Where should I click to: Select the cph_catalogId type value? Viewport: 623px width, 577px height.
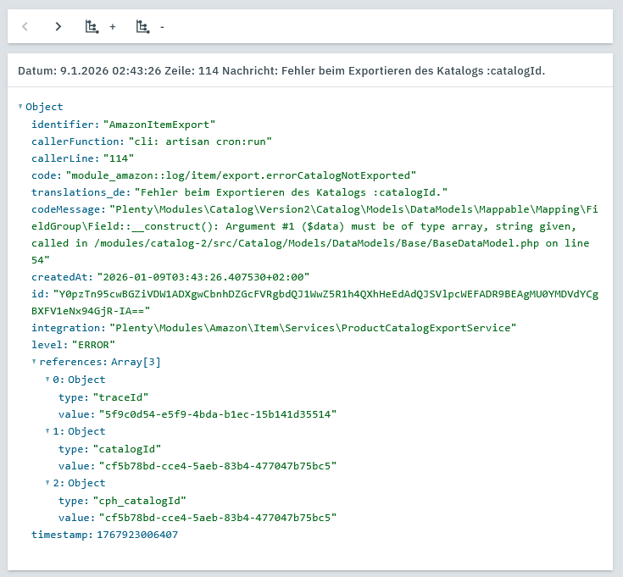pos(139,500)
